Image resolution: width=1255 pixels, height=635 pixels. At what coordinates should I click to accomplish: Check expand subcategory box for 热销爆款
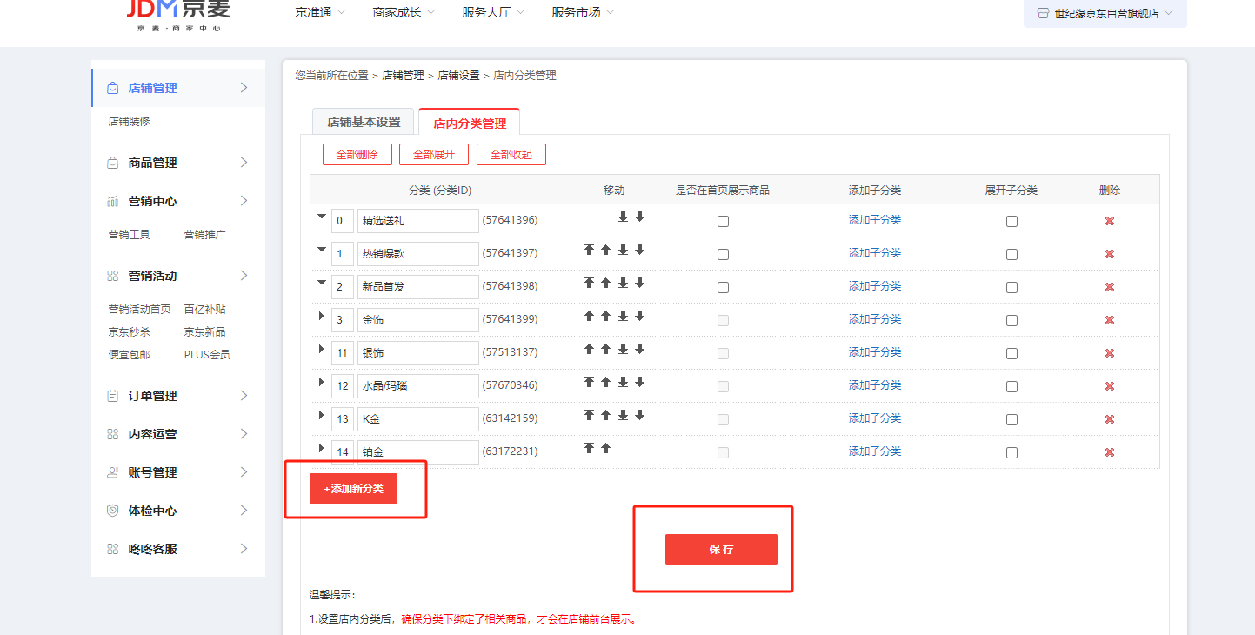(x=1011, y=255)
